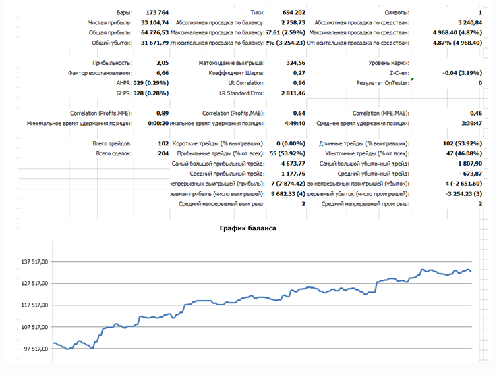Select the Матожидание выигрыша value 324,56
497x375 pixels.
(x=295, y=63)
